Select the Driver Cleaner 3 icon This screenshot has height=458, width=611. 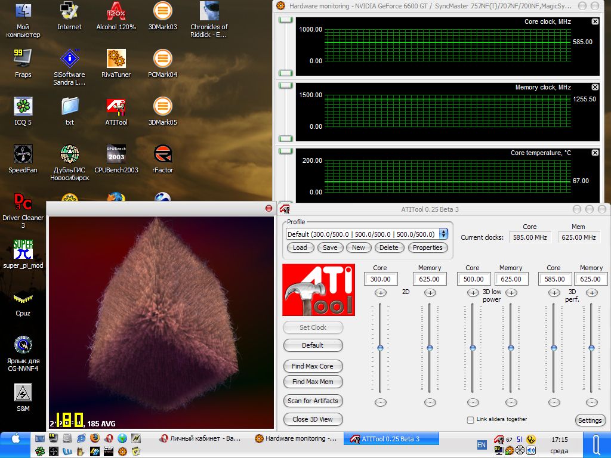tap(23, 211)
